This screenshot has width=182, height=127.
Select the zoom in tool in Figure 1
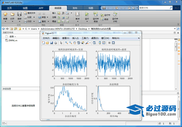coord(66,43)
